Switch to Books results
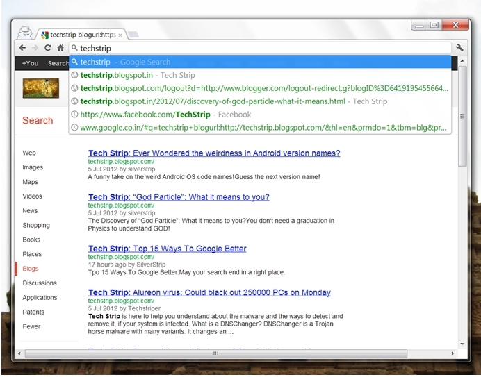 click(31, 240)
